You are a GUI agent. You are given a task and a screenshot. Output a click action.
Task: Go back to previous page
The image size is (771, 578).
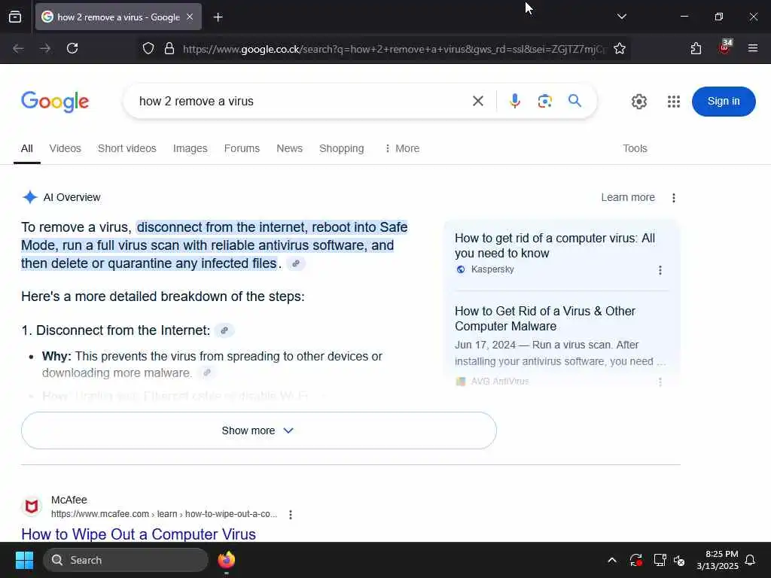click(x=18, y=48)
